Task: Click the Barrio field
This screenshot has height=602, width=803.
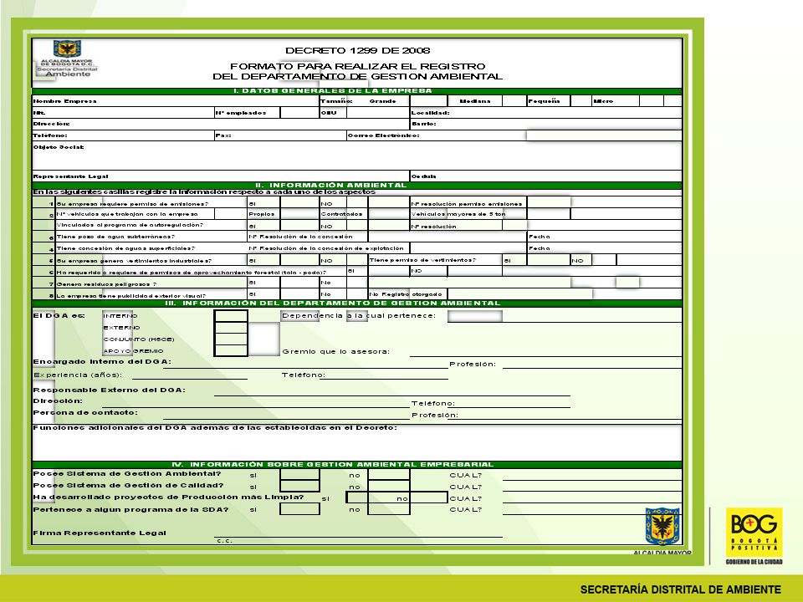Action: click(546, 124)
